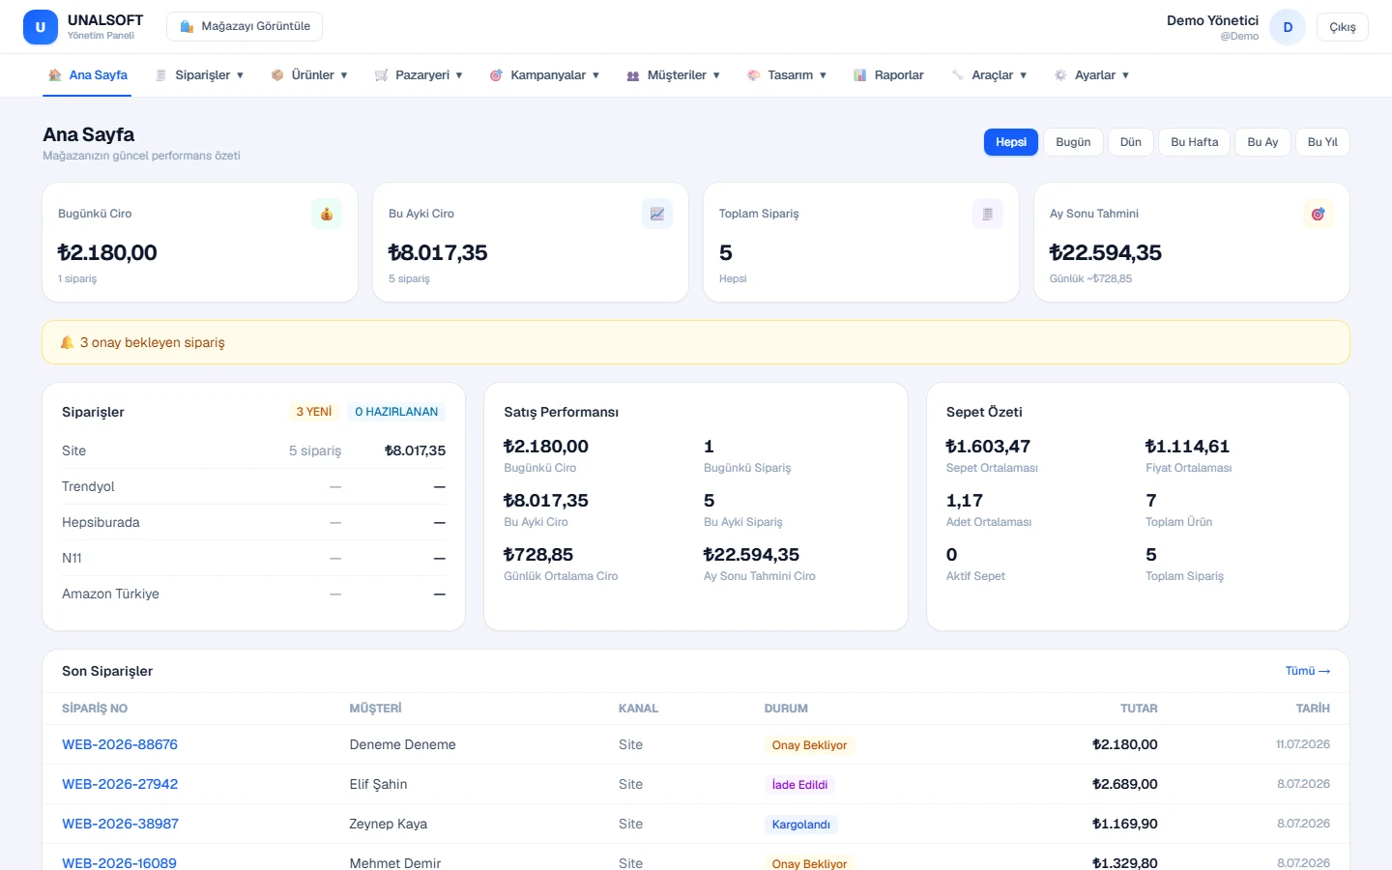
Task: Click the money bag icon in Bugünkü Ciro card
Action: coord(327,214)
